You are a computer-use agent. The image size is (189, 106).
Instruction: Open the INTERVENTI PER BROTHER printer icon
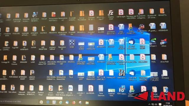click(35, 15)
